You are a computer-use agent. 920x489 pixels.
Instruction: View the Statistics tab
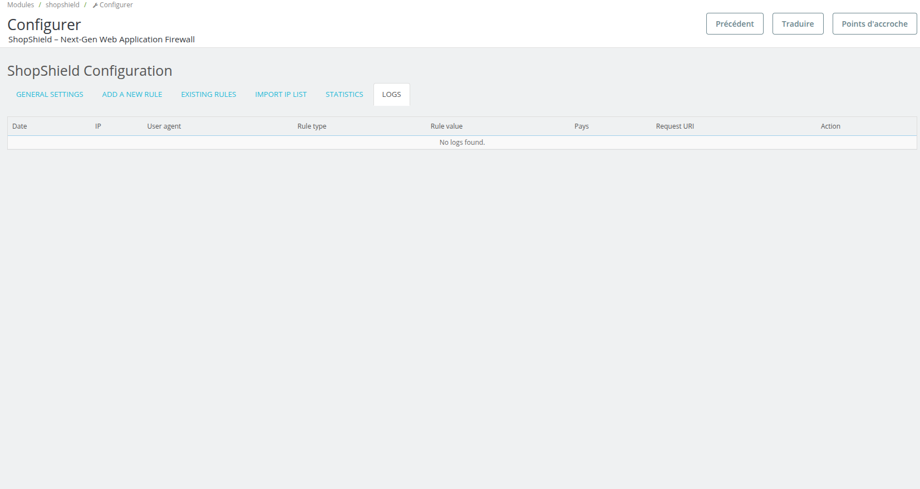point(345,95)
